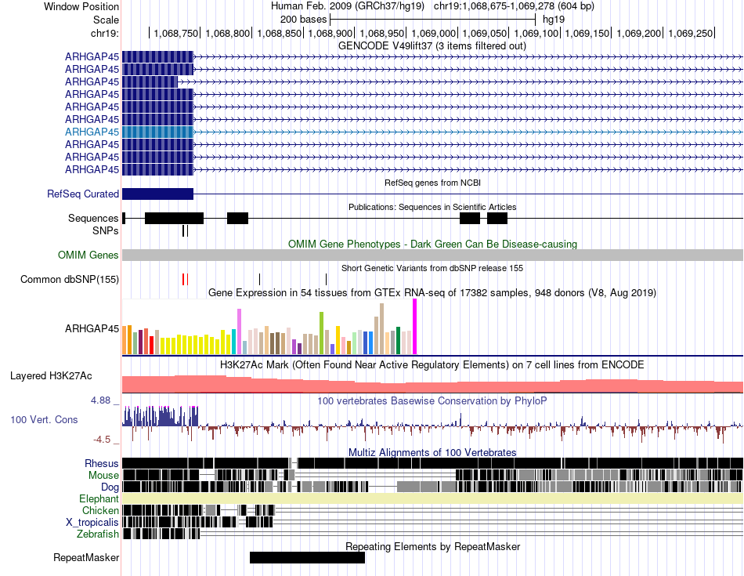
Task: Click the -4.5 PhyloP minimum value
Action: [x=102, y=440]
